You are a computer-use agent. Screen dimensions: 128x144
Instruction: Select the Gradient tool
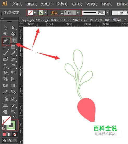pyautogui.click(x=13, y=86)
